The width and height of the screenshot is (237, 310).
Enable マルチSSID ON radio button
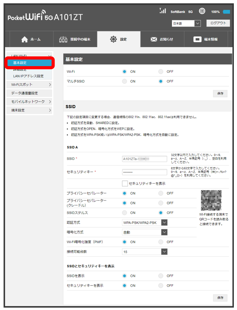click(x=124, y=81)
